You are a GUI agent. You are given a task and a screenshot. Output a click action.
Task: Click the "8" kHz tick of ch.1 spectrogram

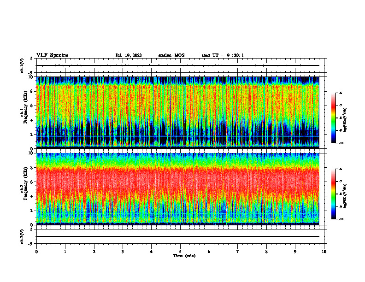coord(32,91)
